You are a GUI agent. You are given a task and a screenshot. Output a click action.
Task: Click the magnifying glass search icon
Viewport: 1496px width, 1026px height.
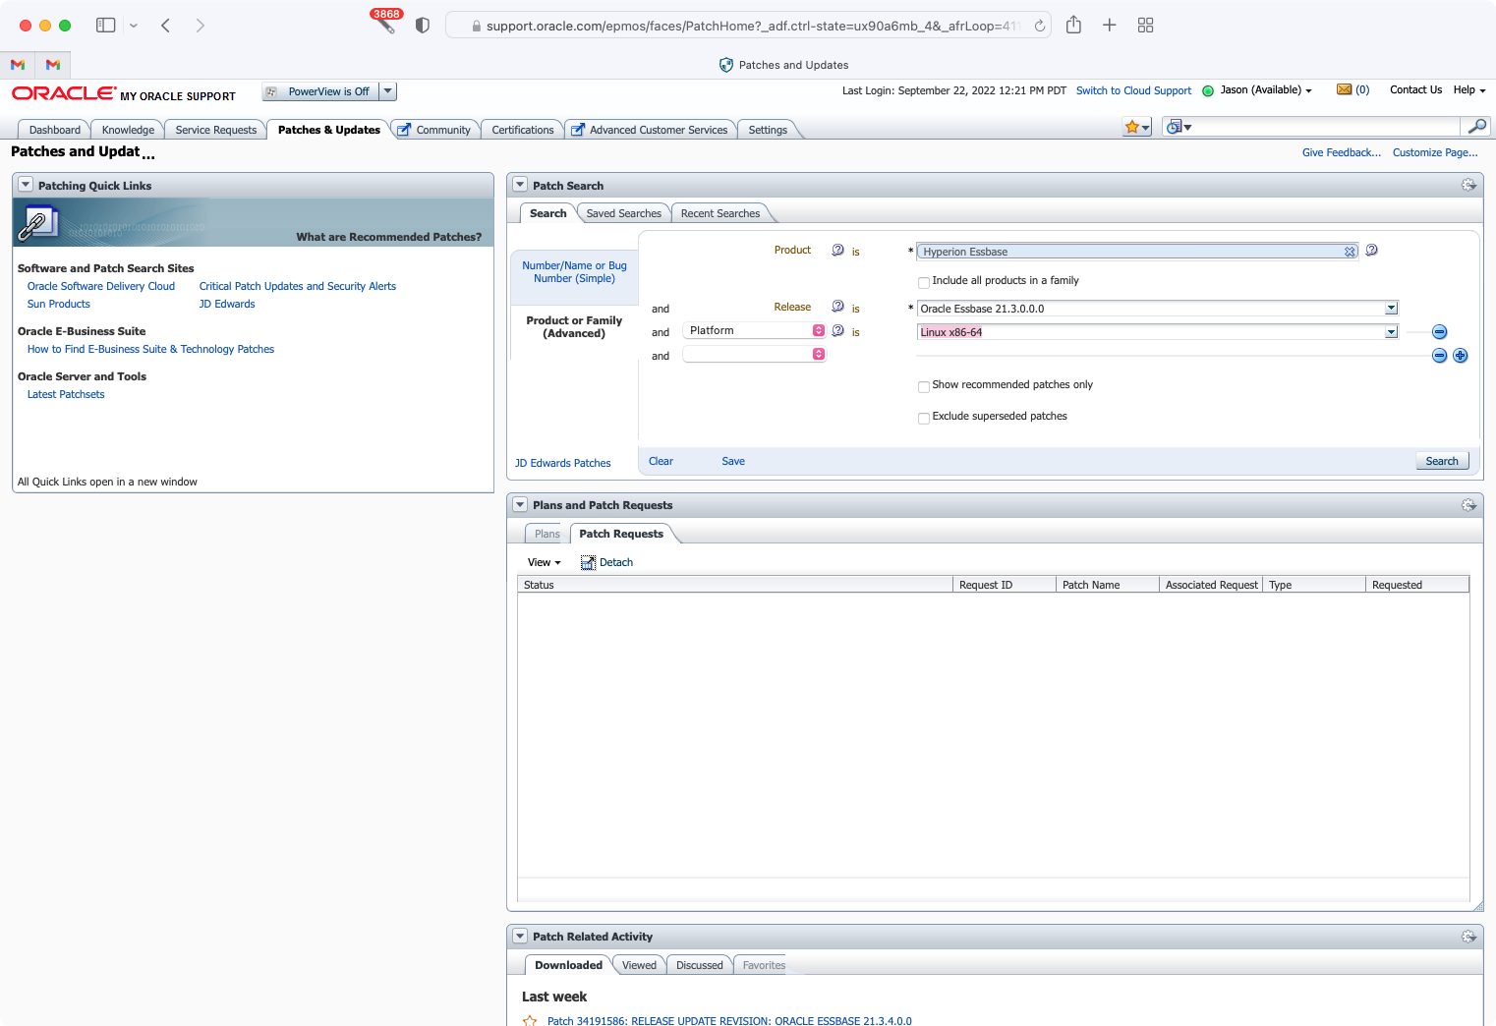tap(1477, 127)
